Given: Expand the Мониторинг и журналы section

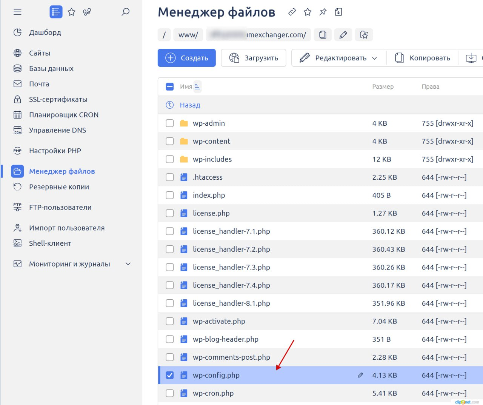Looking at the screenshot, I should click(x=128, y=264).
